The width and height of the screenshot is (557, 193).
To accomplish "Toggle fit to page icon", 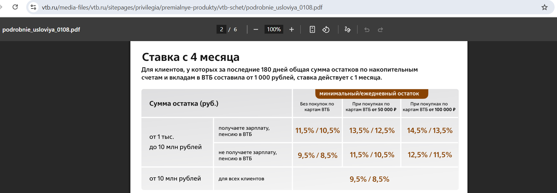I will (x=312, y=30).
